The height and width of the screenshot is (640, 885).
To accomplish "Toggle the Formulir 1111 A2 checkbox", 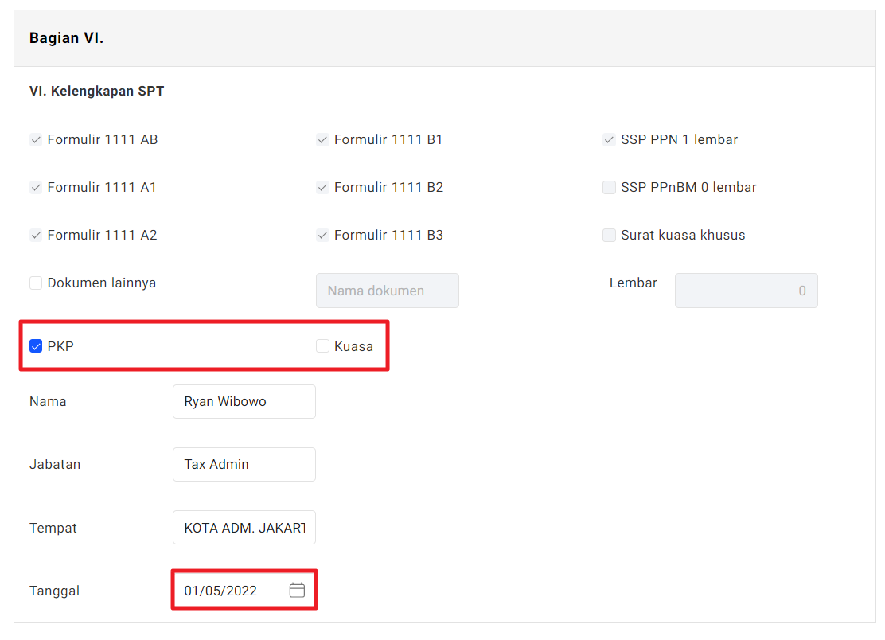I will [36, 236].
